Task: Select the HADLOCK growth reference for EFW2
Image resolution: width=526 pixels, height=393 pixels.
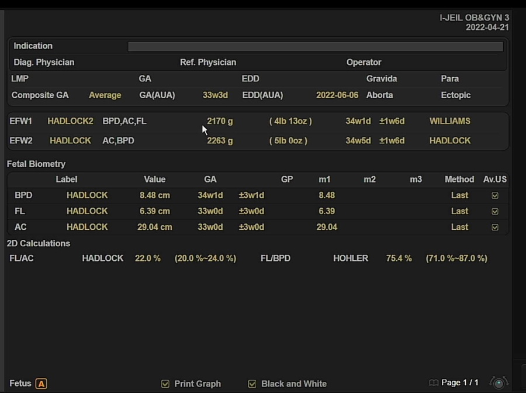Action: (x=450, y=140)
